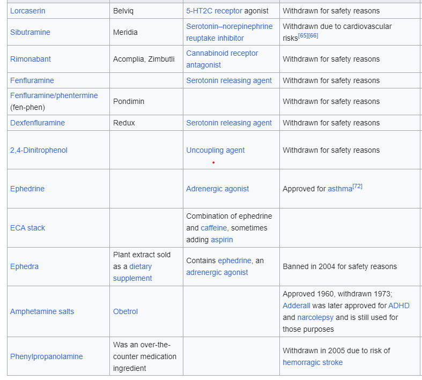Open the Fenfluramine/phentermine link
The height and width of the screenshot is (380, 422).
point(54,95)
